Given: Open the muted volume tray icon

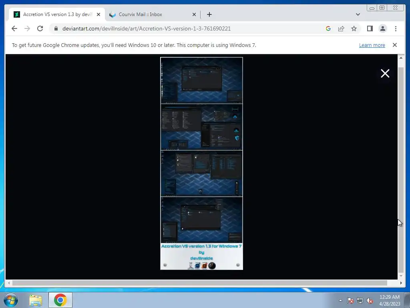Looking at the screenshot, I should 370,300.
